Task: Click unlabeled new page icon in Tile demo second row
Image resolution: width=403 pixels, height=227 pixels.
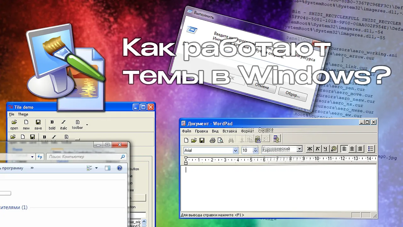Action: [23, 137]
